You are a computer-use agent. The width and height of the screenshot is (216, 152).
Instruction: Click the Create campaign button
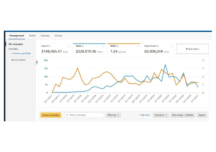pos(51,115)
